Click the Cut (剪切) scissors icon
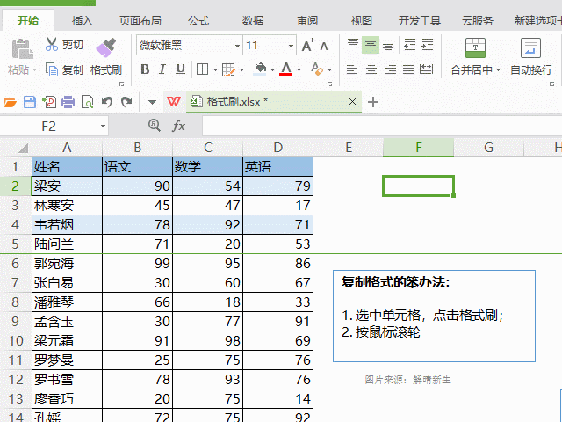Viewport: 562px width, 422px height. tap(52, 45)
